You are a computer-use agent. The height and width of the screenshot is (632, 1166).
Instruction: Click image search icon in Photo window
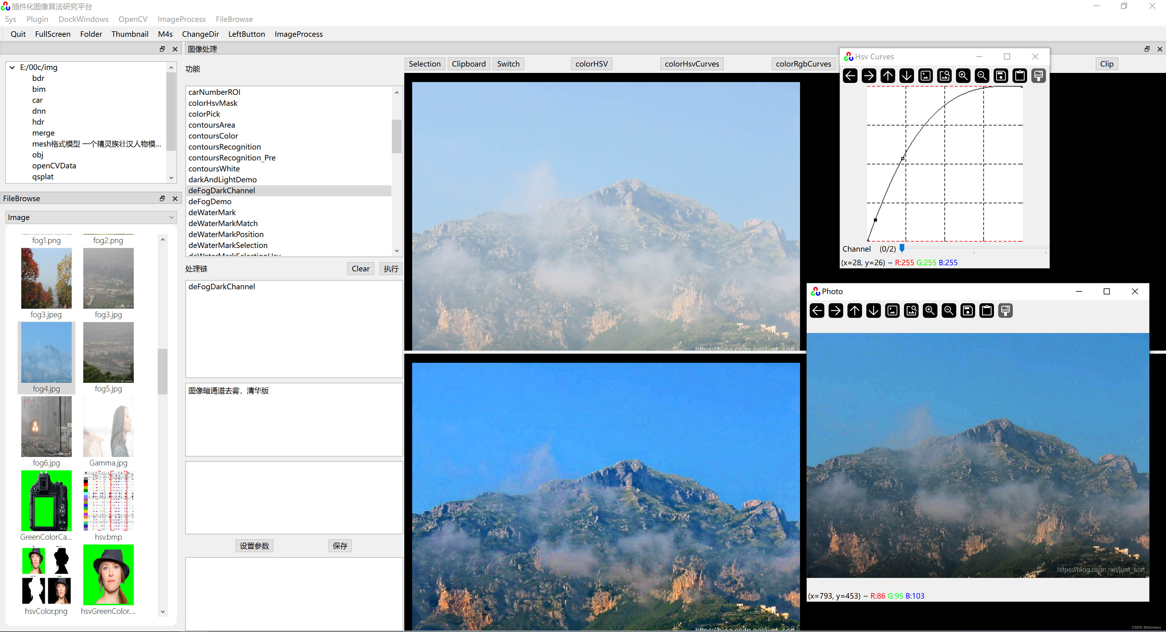click(911, 310)
